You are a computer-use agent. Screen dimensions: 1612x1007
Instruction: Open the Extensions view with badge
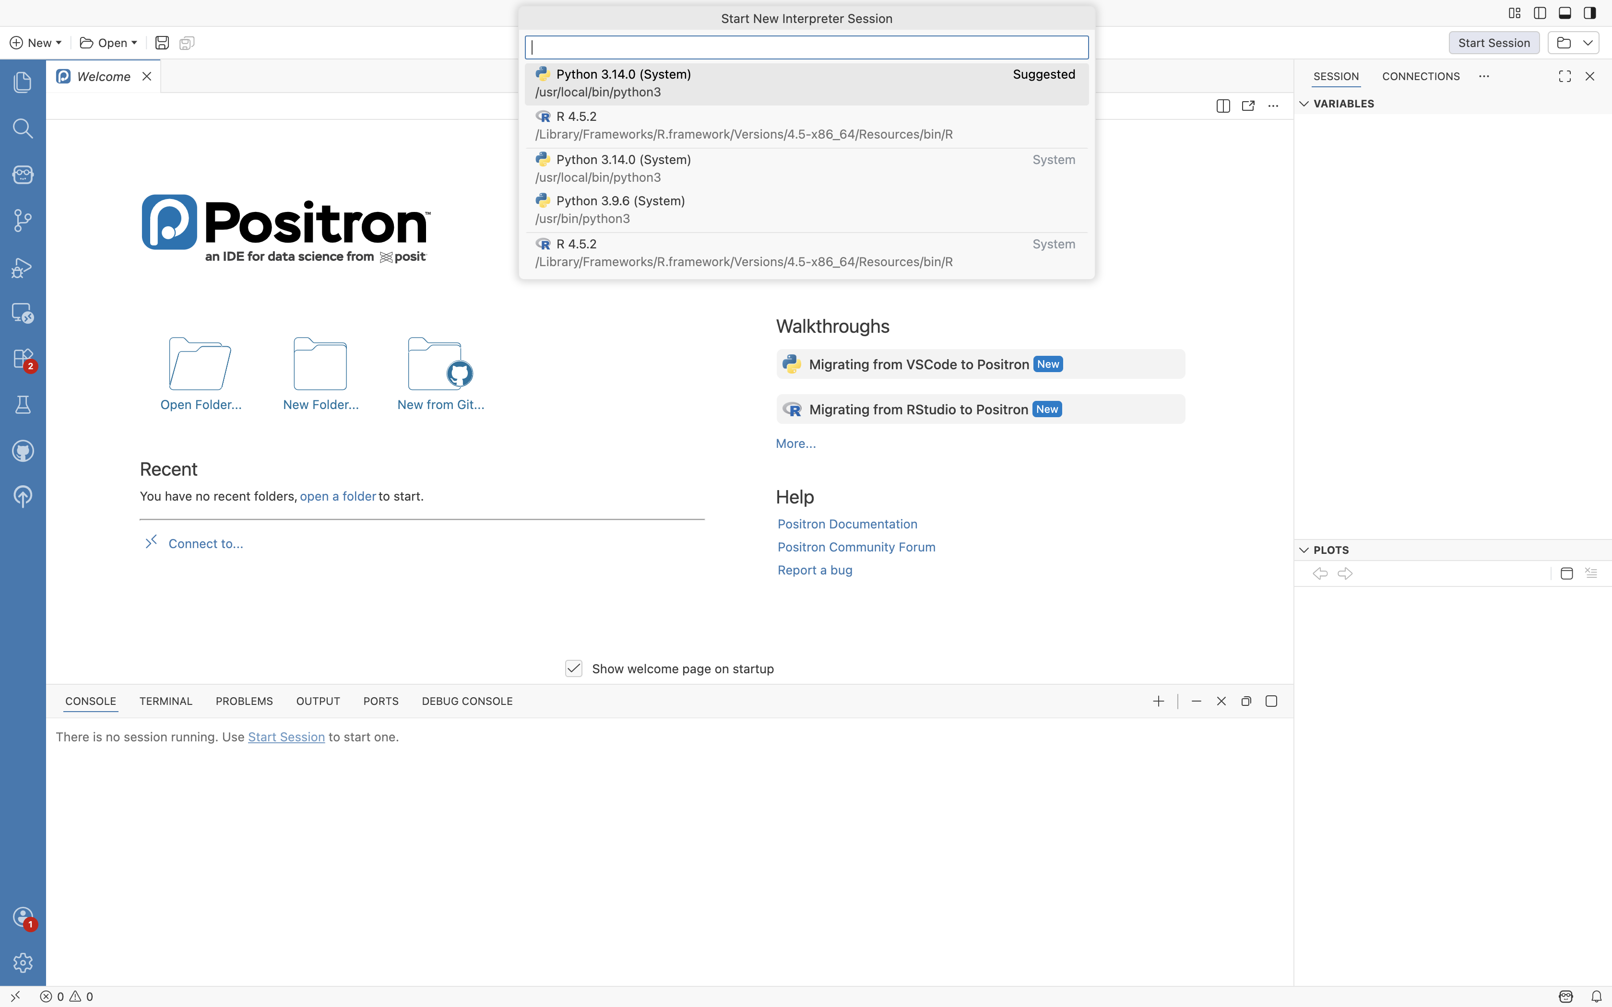[23, 359]
